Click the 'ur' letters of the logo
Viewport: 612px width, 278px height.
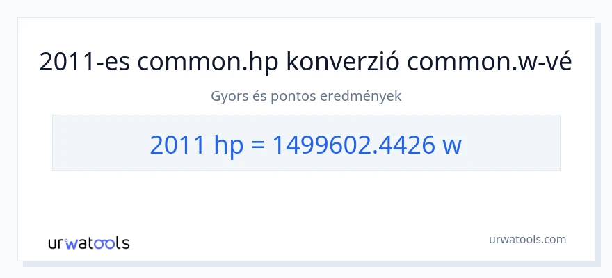(x=56, y=244)
